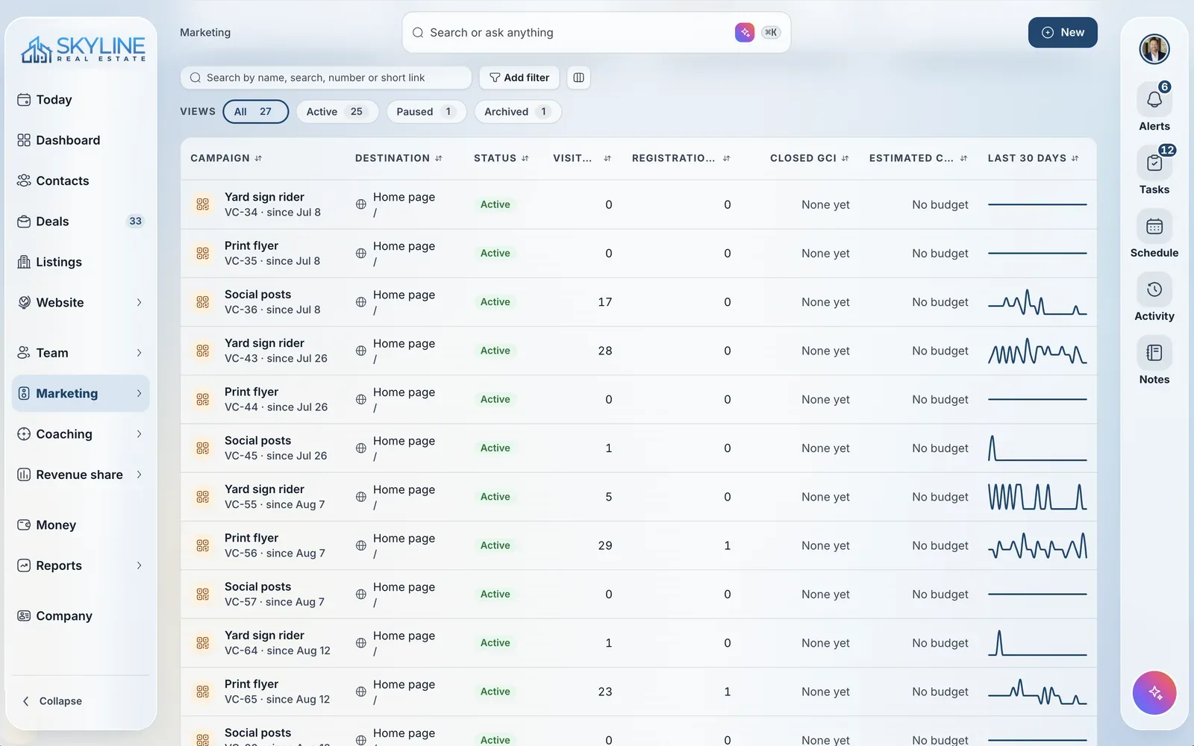Collapse the left sidebar
Viewport: 1194px width, 746px height.
(51, 701)
